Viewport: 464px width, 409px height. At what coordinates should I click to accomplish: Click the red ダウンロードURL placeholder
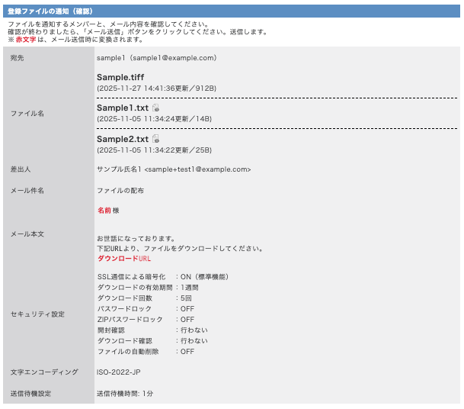coord(124,259)
